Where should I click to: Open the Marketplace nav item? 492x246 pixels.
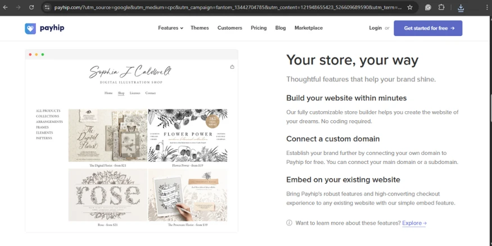tap(309, 28)
